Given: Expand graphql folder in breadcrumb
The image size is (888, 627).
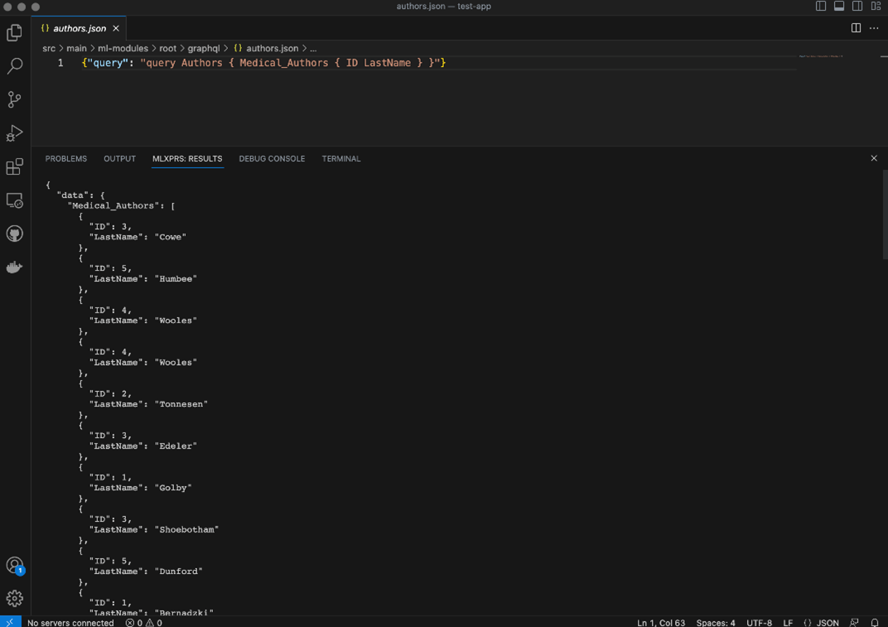Looking at the screenshot, I should [x=203, y=49].
